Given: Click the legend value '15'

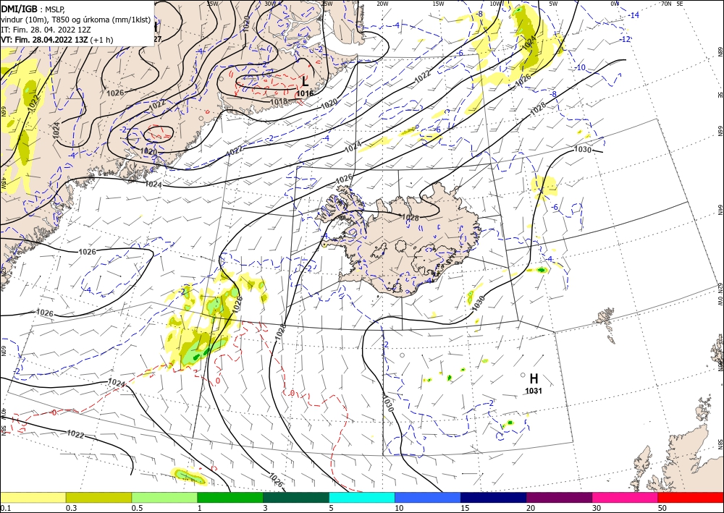Looking at the screenshot, I should coord(465,508).
